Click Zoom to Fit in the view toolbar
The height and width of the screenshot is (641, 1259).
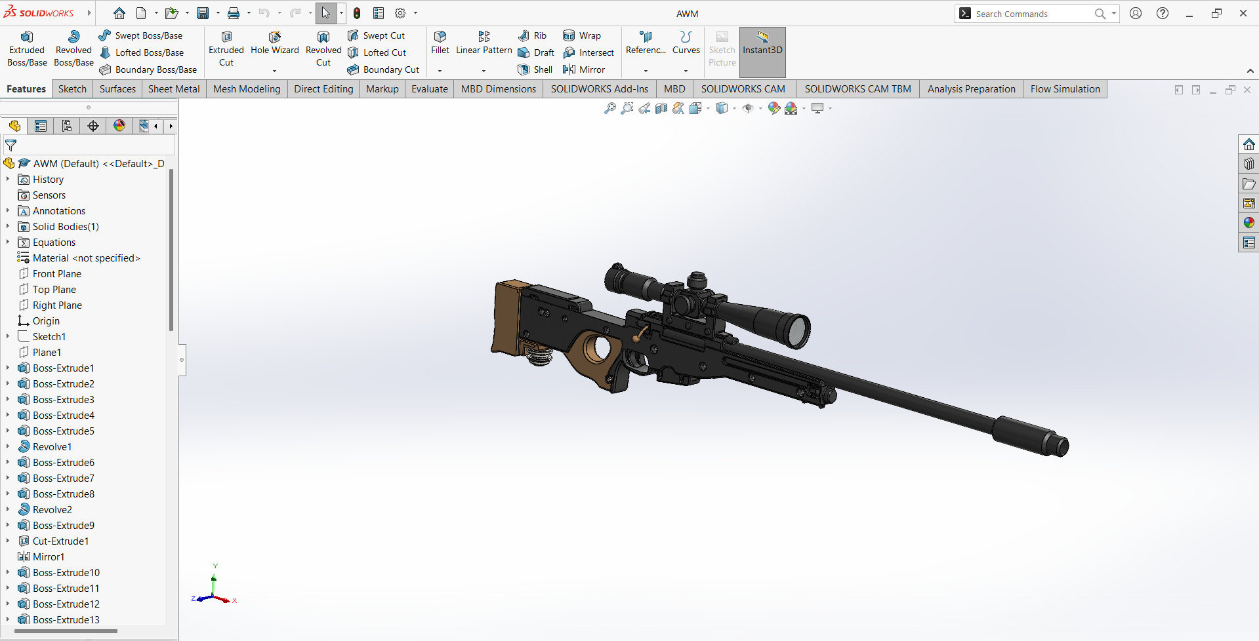610,108
